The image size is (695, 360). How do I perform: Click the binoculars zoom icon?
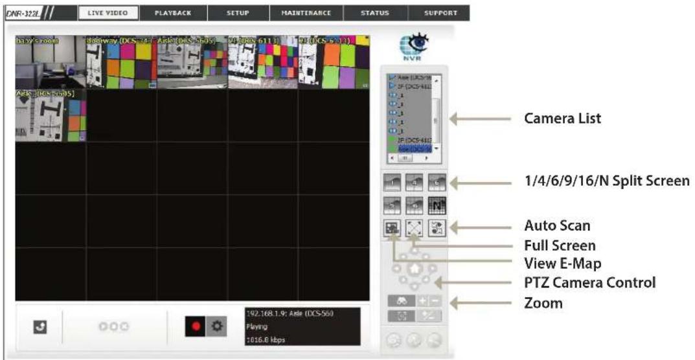click(402, 302)
